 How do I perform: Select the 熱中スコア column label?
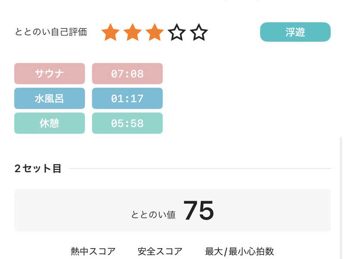[93, 251]
